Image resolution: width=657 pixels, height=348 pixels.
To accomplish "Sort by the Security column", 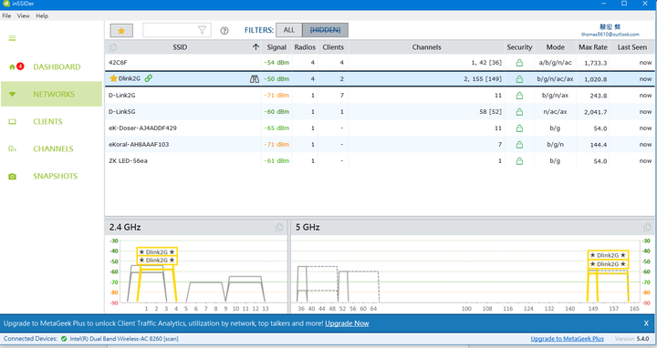I will [519, 47].
